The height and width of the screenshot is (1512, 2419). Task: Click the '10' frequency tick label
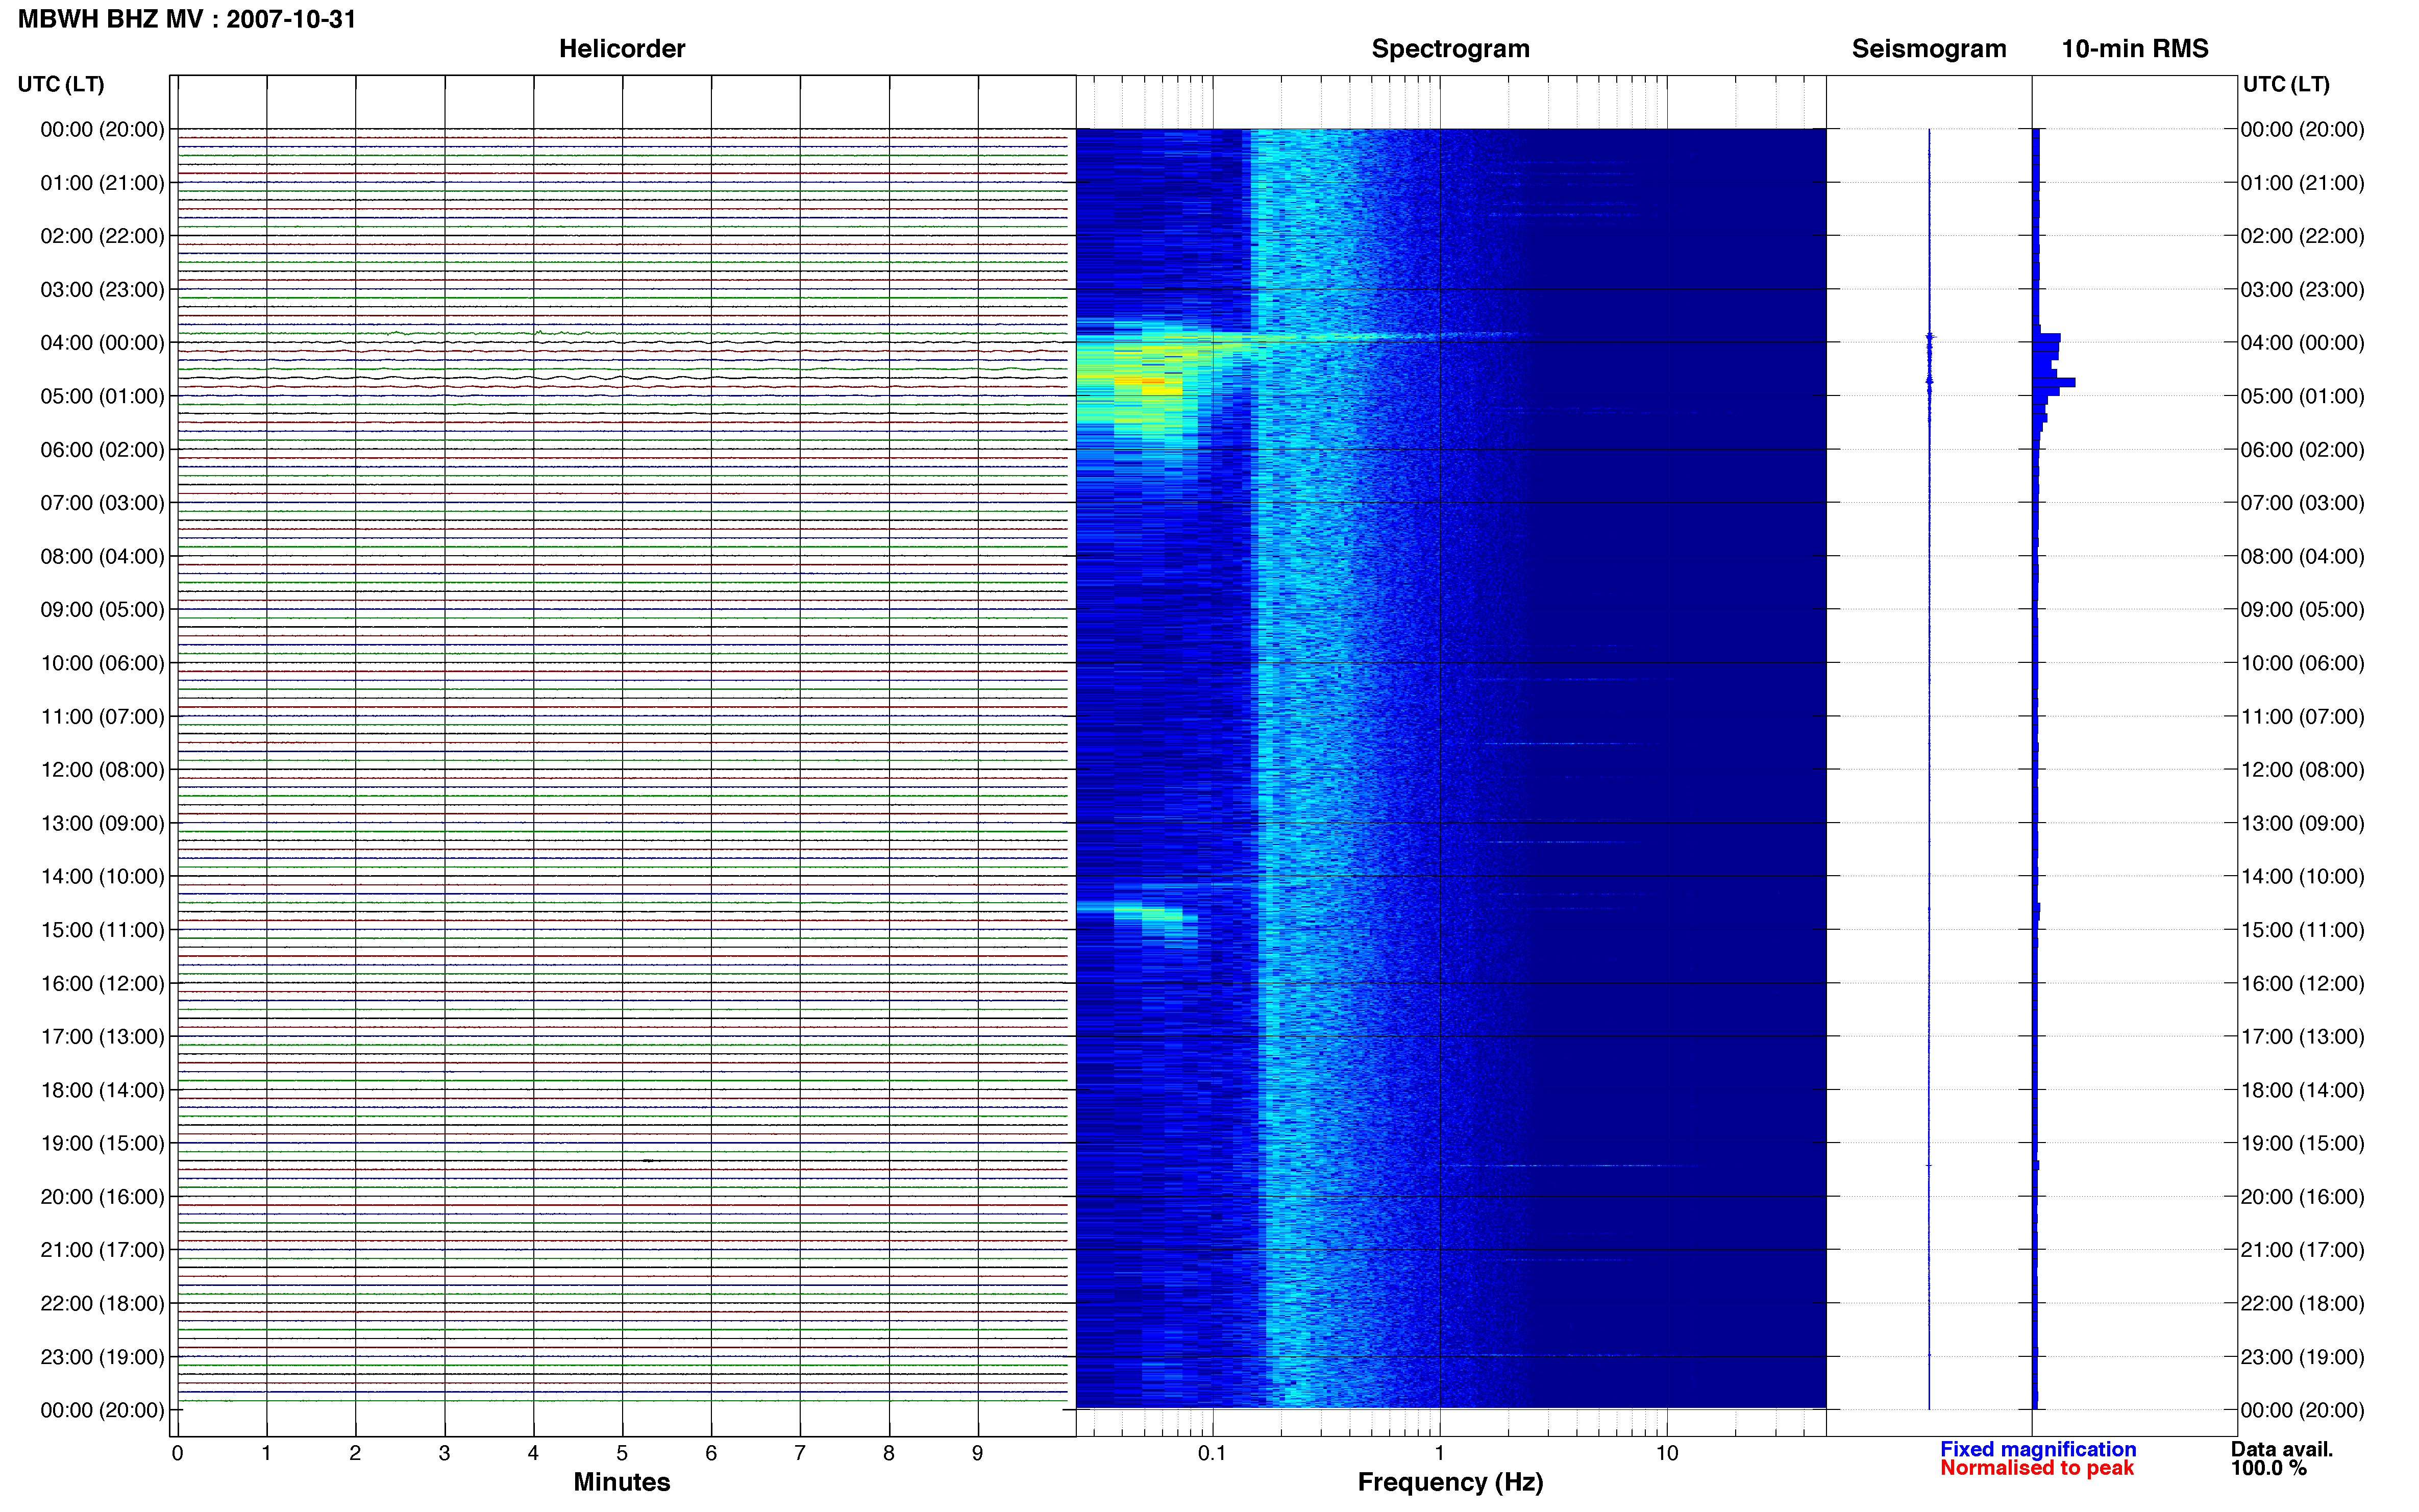(x=1666, y=1453)
